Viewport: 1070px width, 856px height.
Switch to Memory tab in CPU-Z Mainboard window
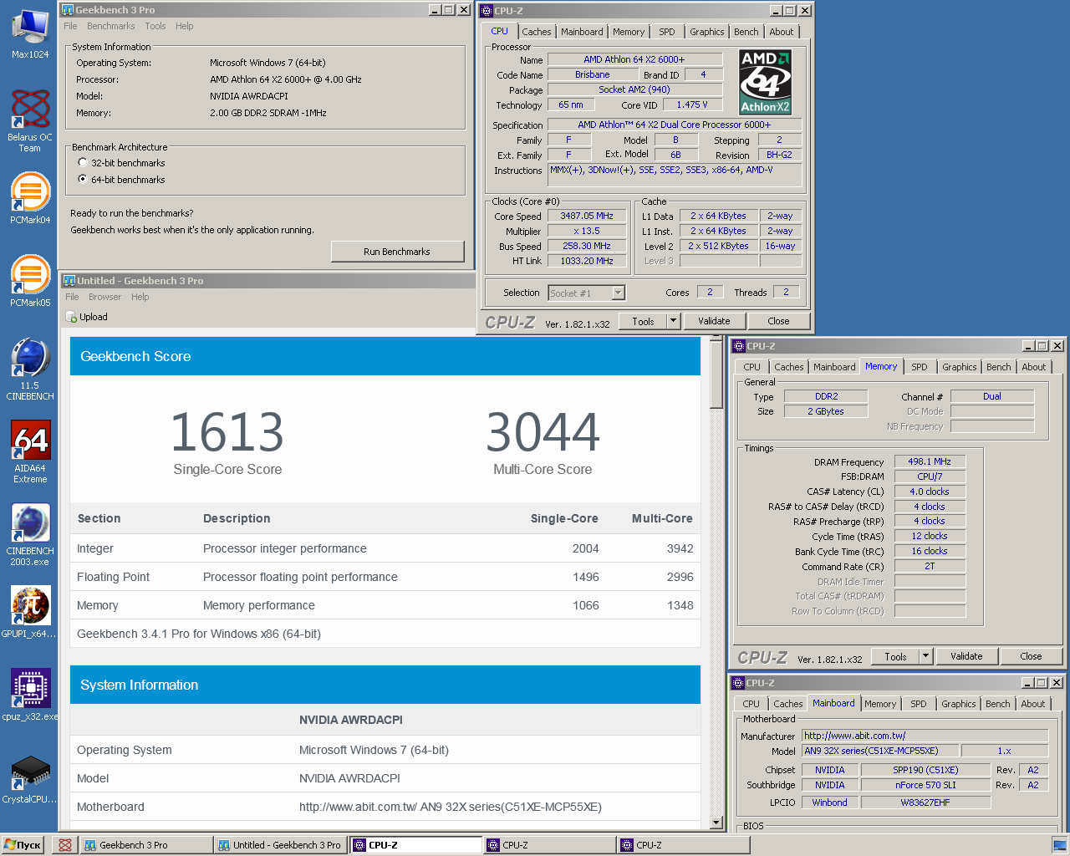(880, 704)
